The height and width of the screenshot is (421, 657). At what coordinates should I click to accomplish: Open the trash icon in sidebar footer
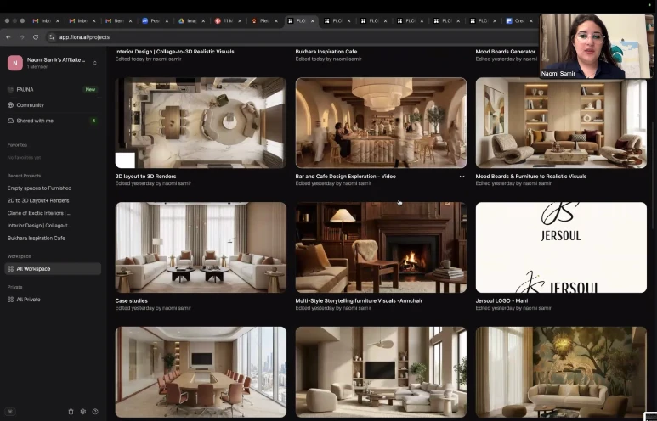(71, 412)
